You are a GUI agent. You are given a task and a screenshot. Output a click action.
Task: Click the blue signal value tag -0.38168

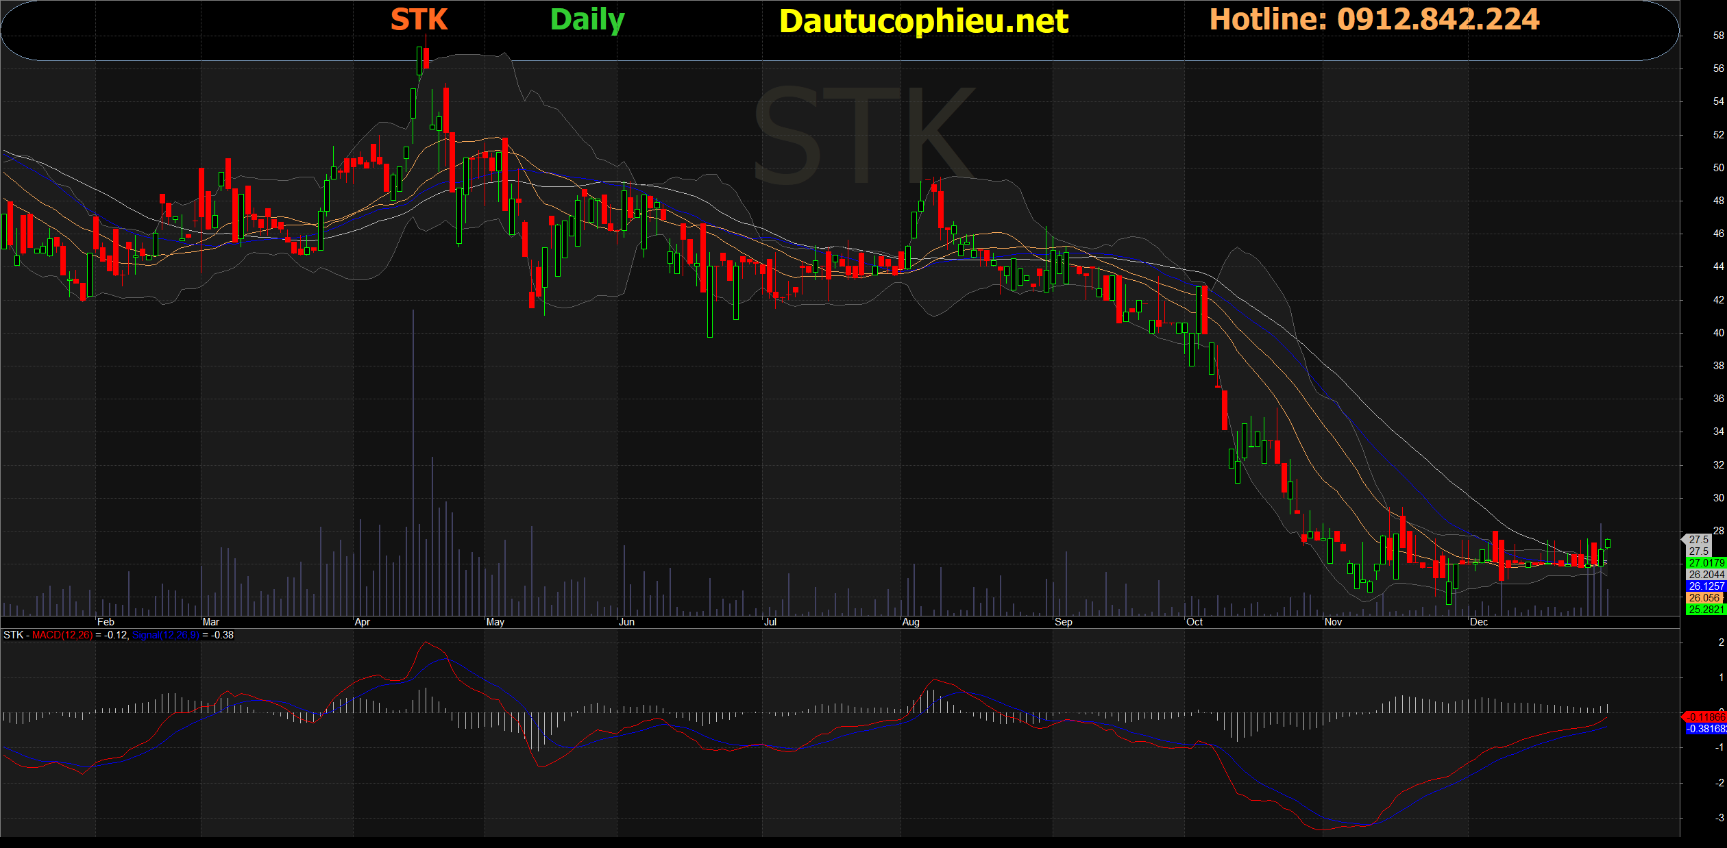1706,729
